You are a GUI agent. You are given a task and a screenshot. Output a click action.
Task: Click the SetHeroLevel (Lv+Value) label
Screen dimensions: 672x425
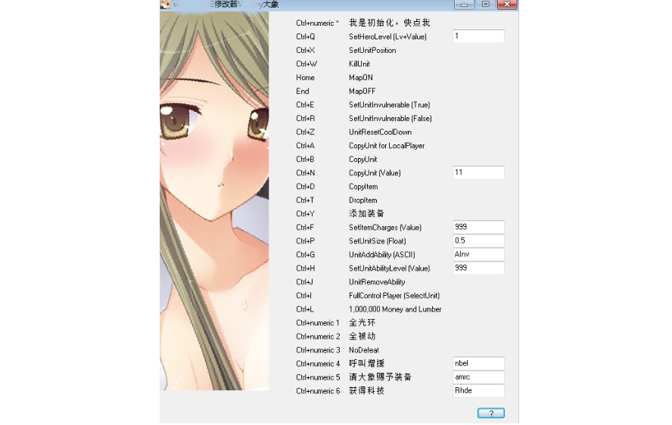tap(387, 37)
